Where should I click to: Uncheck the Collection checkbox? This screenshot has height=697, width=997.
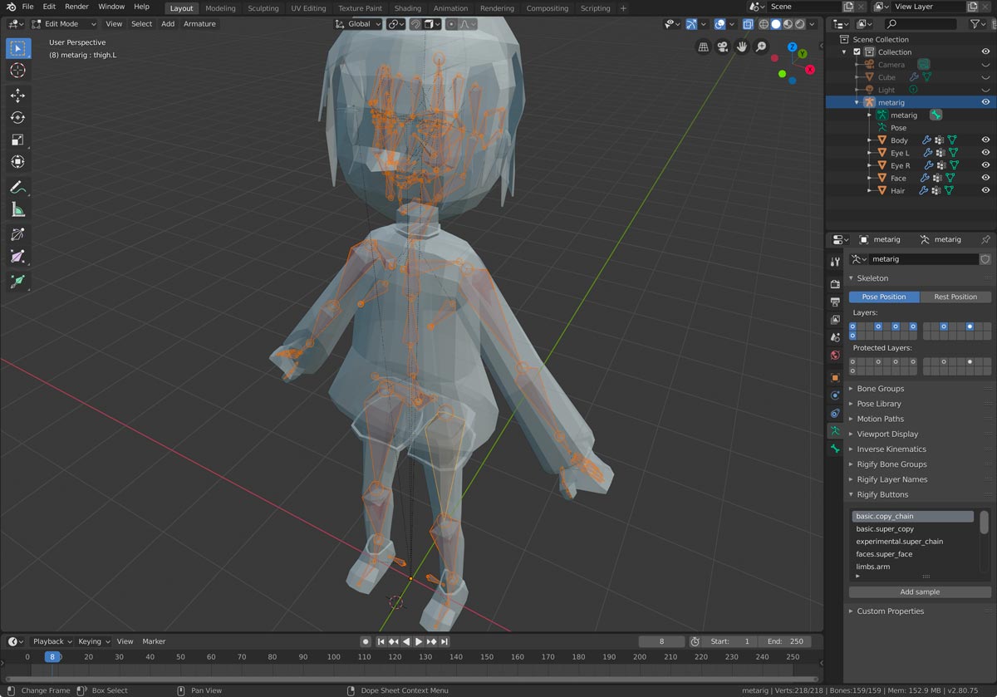click(857, 52)
